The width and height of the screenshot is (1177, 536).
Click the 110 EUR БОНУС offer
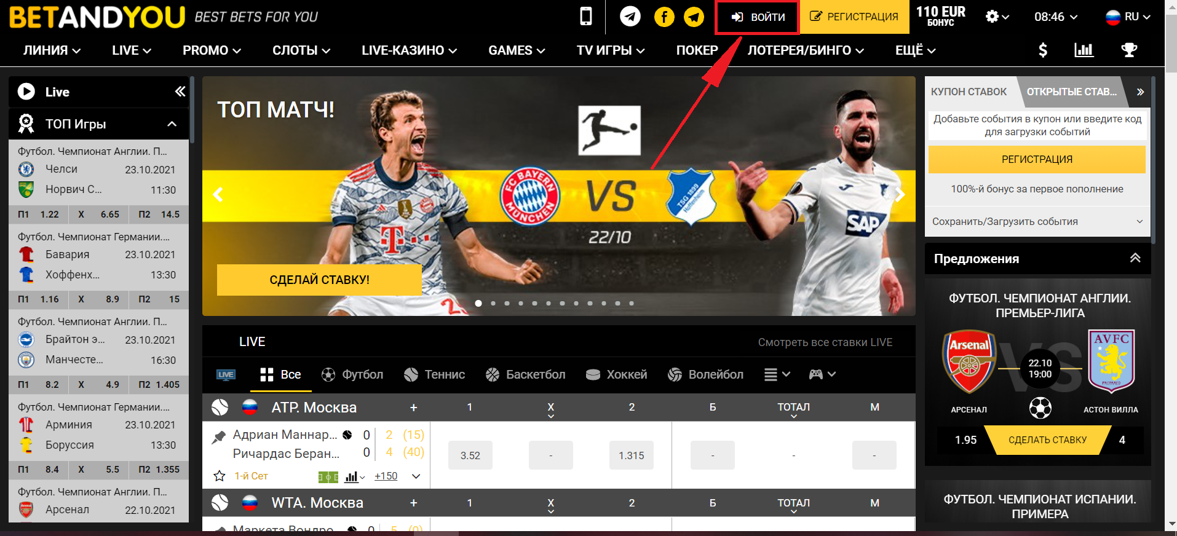941,16
